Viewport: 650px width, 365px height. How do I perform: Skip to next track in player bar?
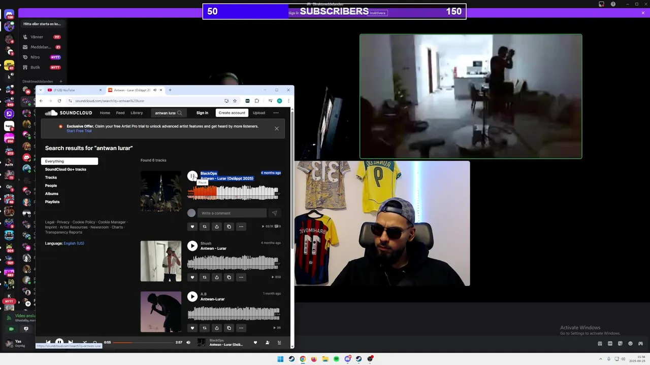[x=71, y=342]
